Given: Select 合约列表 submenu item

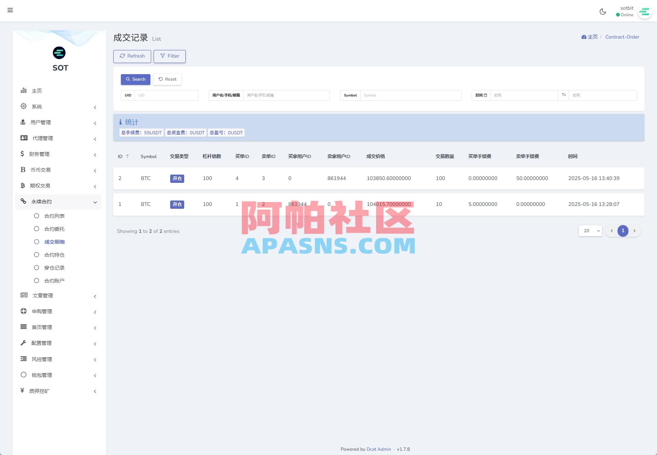Looking at the screenshot, I should point(54,216).
